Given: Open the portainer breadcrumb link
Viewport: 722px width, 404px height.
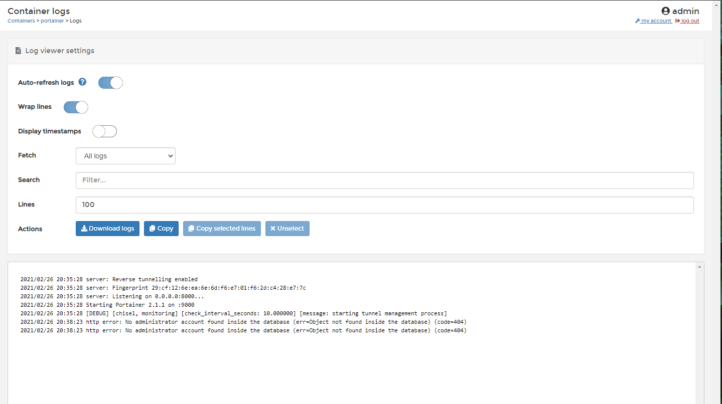Looking at the screenshot, I should pyautogui.click(x=52, y=21).
